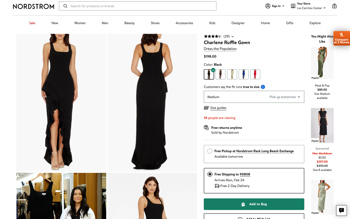Open the Size guides link

point(218,108)
